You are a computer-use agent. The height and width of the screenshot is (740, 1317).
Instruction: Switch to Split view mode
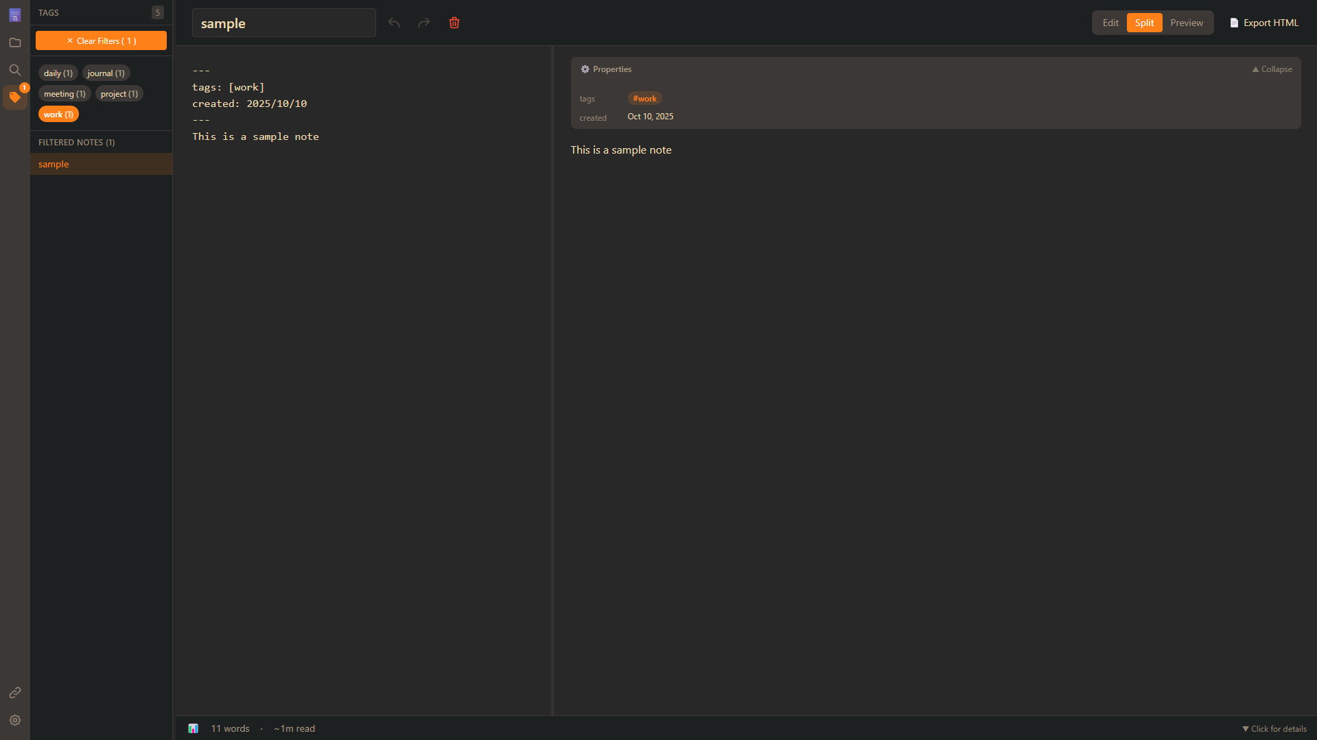(x=1144, y=23)
